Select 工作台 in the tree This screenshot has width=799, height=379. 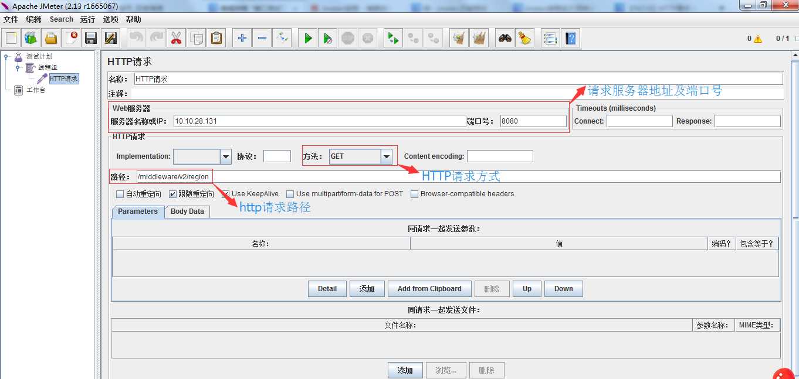point(36,90)
